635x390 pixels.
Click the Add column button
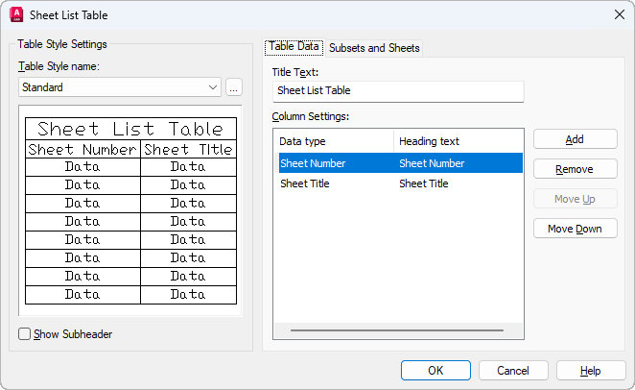pyautogui.click(x=575, y=139)
